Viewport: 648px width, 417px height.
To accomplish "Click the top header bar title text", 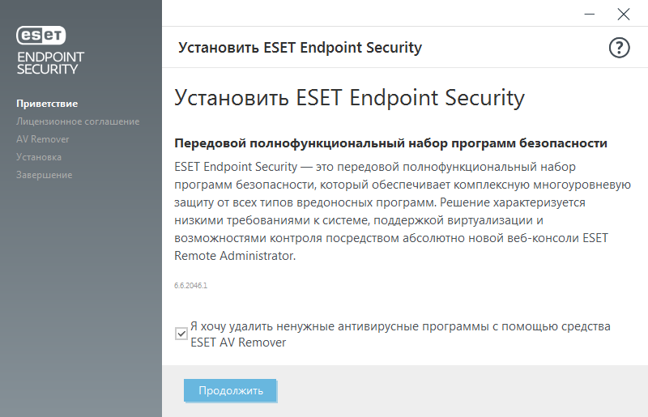I will point(300,48).
